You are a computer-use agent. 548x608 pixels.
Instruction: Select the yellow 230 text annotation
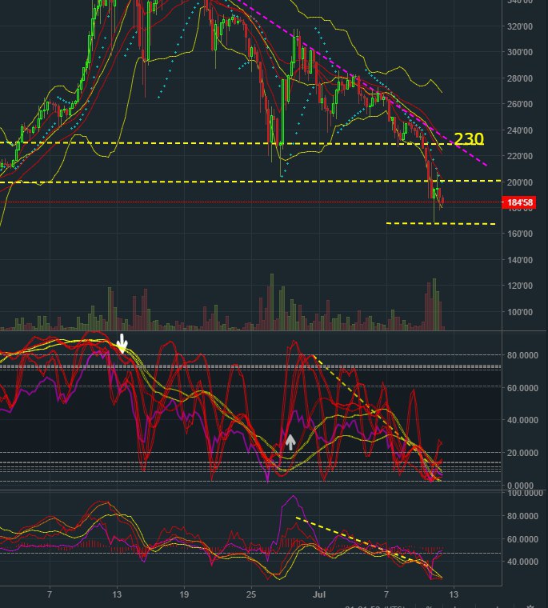[469, 139]
